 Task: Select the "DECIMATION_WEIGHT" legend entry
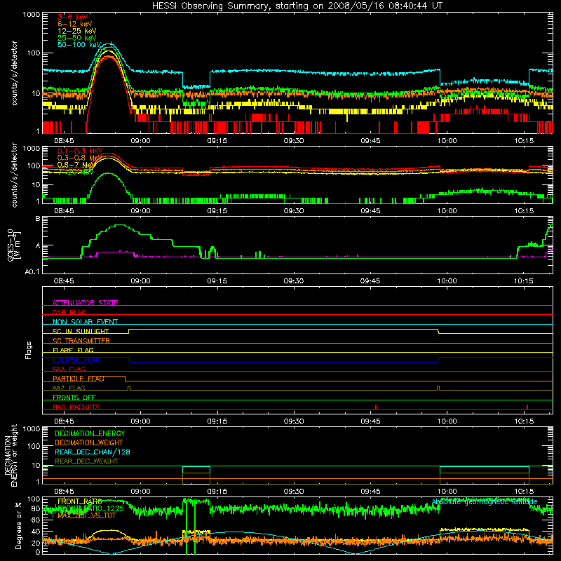tap(89, 442)
